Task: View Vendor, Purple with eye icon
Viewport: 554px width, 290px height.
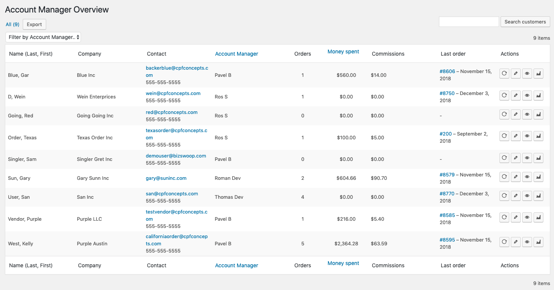Action: click(x=527, y=217)
